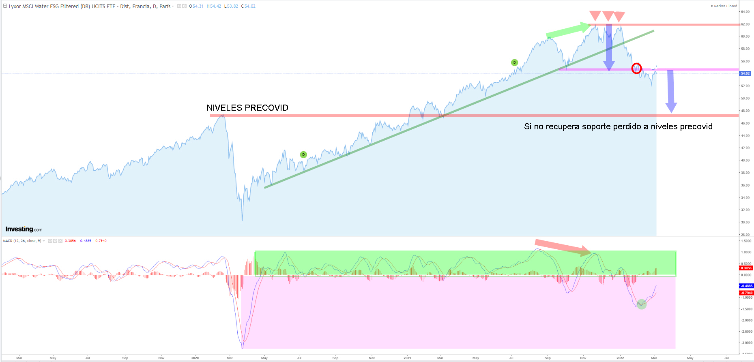The image size is (754, 362).
Task: Collapse the Lyxor ETF chart legend
Action: [x=5, y=6]
